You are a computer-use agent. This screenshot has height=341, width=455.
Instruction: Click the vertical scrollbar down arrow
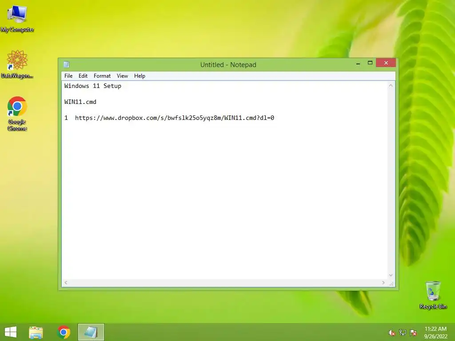(391, 275)
